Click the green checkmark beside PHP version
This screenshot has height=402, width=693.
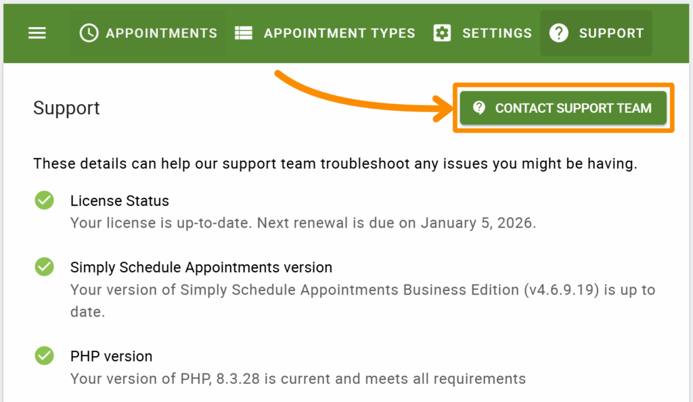point(44,356)
